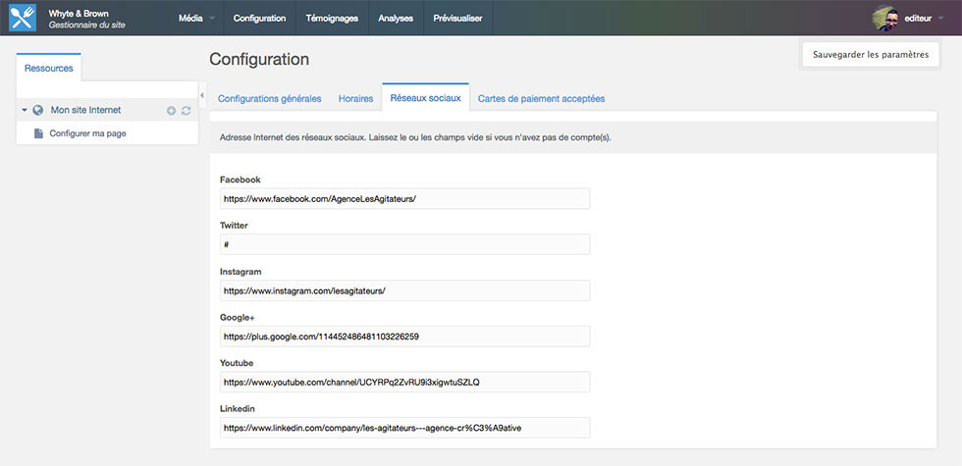Click into the Twitter address field
Image resolution: width=962 pixels, height=466 pixels.
[404, 244]
